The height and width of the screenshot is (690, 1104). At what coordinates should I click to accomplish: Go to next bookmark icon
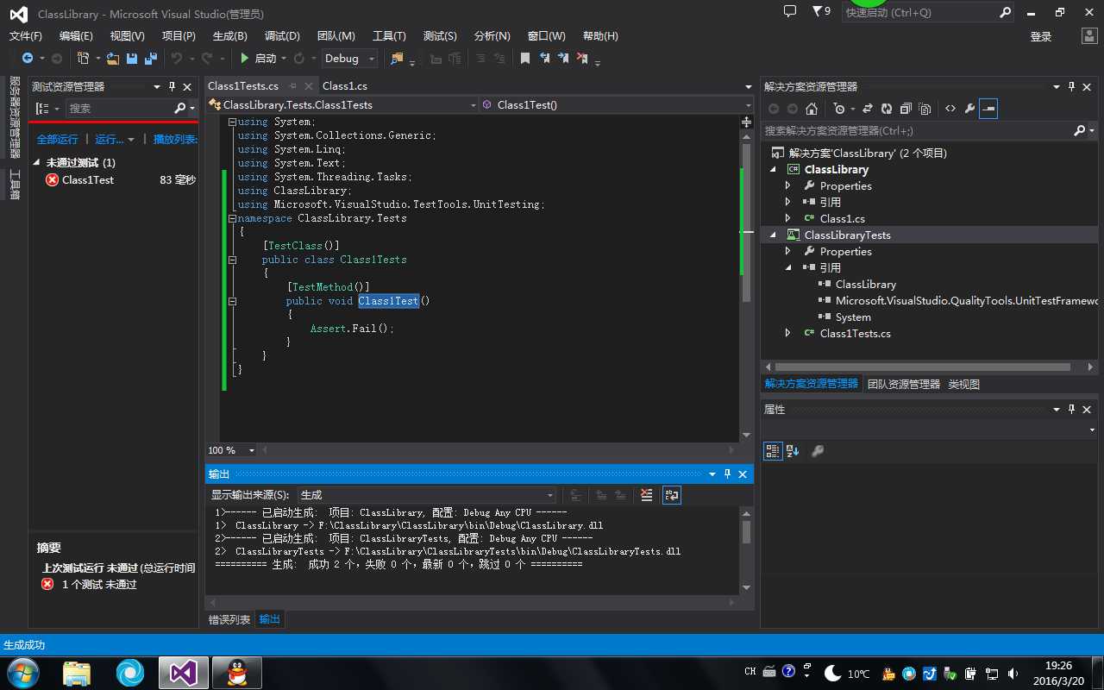click(x=563, y=59)
